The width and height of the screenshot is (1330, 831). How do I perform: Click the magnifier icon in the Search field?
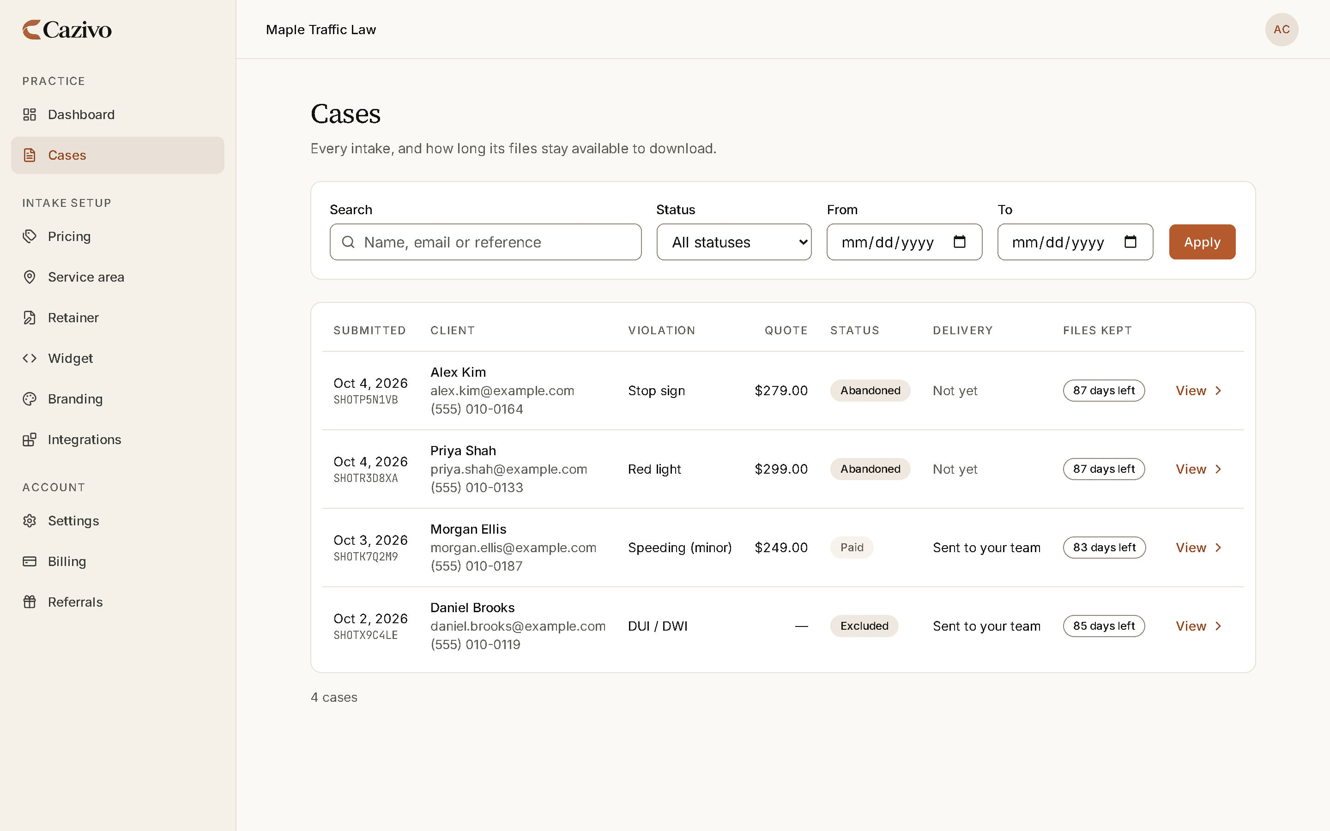(349, 242)
